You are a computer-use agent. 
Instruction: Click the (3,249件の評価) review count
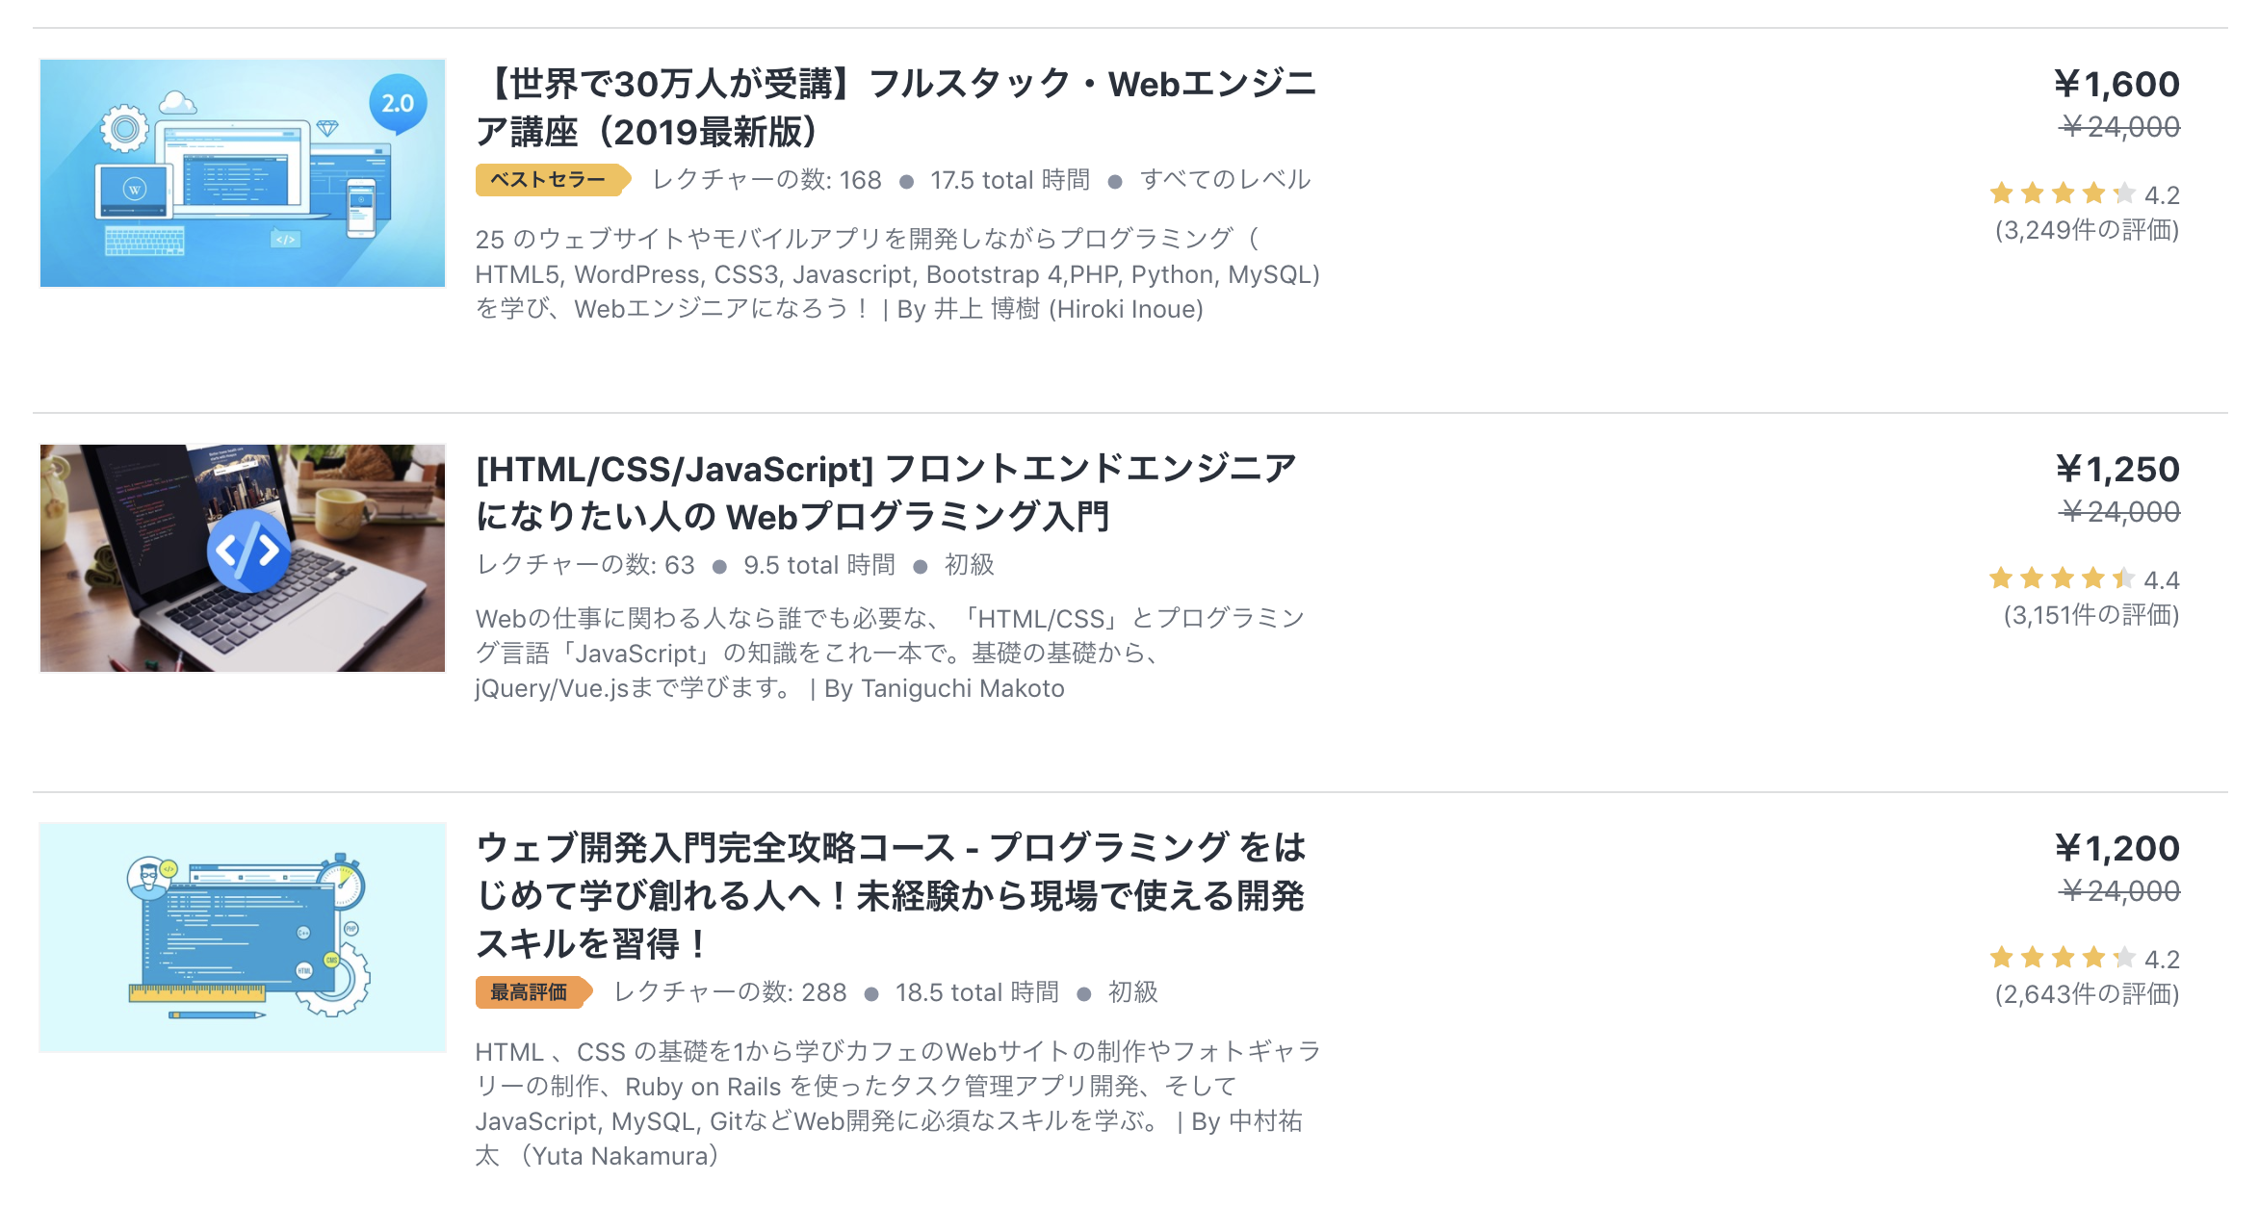point(2087,230)
